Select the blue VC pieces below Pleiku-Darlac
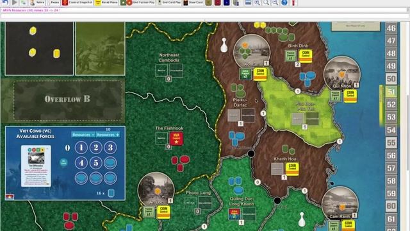Screen dimensions: 410x231 [x=236, y=139]
